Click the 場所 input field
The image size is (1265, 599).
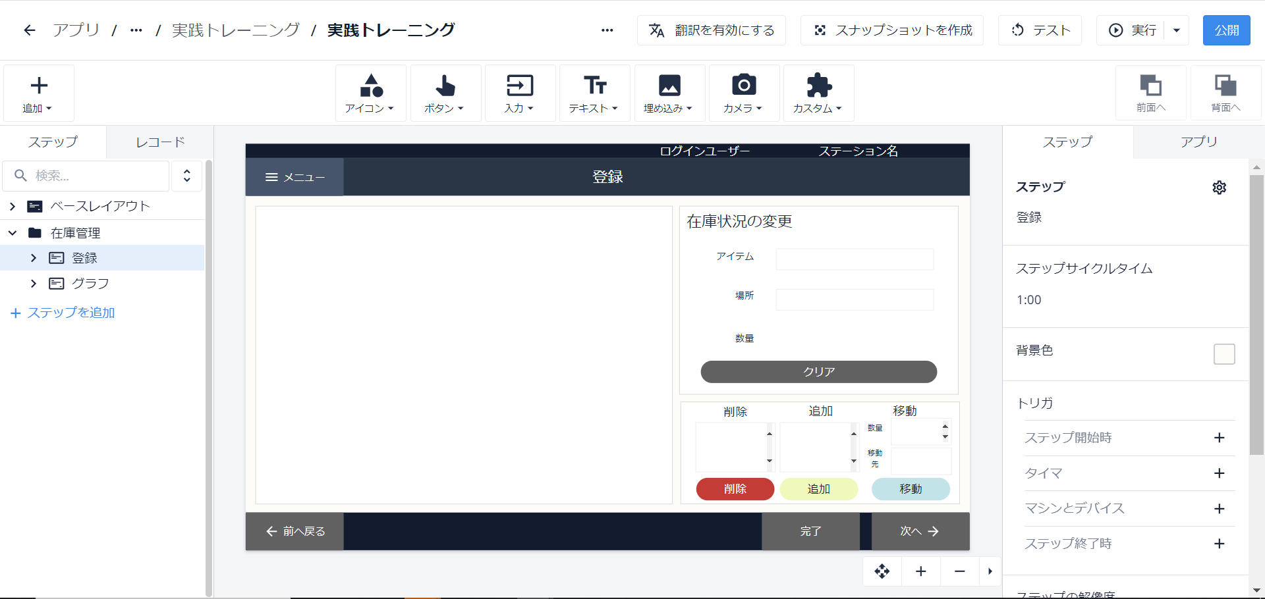tap(855, 299)
